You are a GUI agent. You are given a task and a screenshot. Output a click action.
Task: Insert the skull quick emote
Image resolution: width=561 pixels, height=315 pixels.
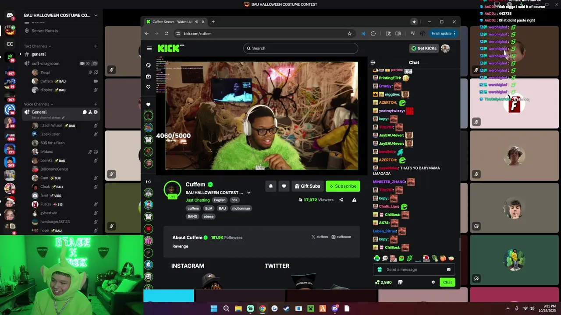point(385,258)
